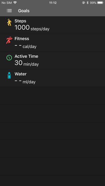Tap the rotation lock status icon
Image resolution: width=105 pixels, height=186 pixels.
[84, 3]
